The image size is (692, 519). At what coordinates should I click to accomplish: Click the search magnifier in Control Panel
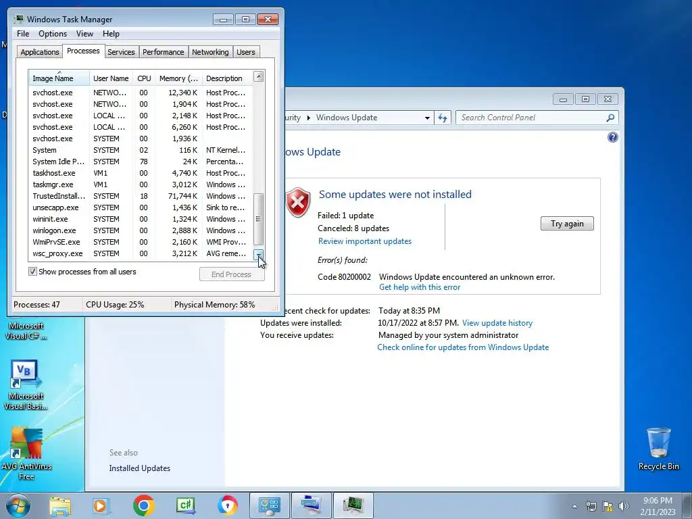coord(610,118)
